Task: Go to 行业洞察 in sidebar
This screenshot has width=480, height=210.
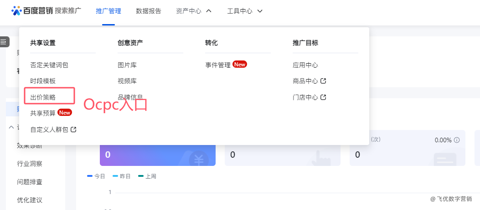Action: [29, 164]
